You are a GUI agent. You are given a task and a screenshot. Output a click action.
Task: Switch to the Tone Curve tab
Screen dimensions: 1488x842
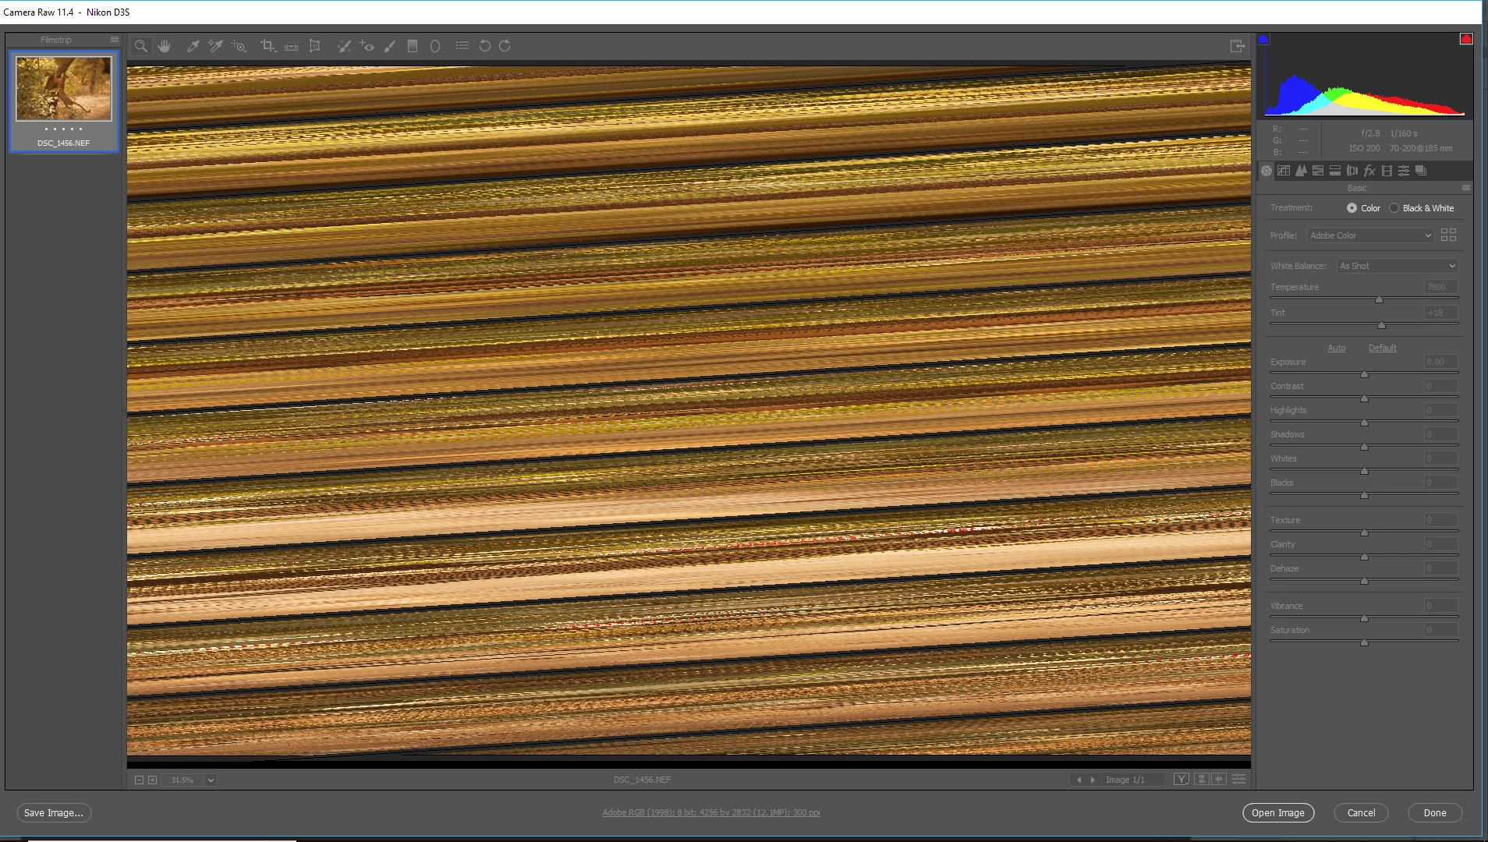[1284, 171]
